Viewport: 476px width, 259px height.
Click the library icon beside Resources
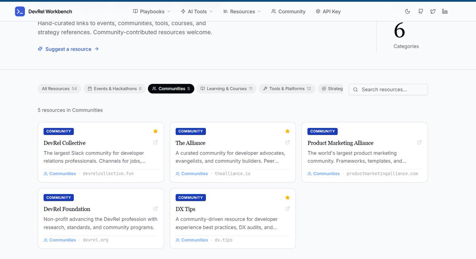click(x=226, y=11)
